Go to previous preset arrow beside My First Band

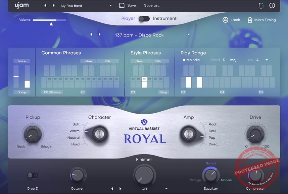point(45,5)
